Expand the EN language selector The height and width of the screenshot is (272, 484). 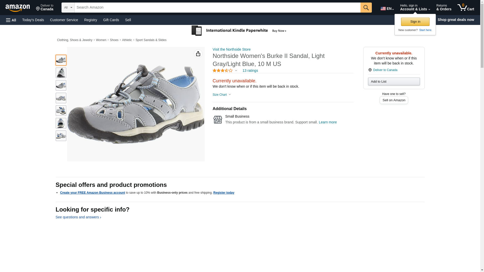click(x=387, y=9)
